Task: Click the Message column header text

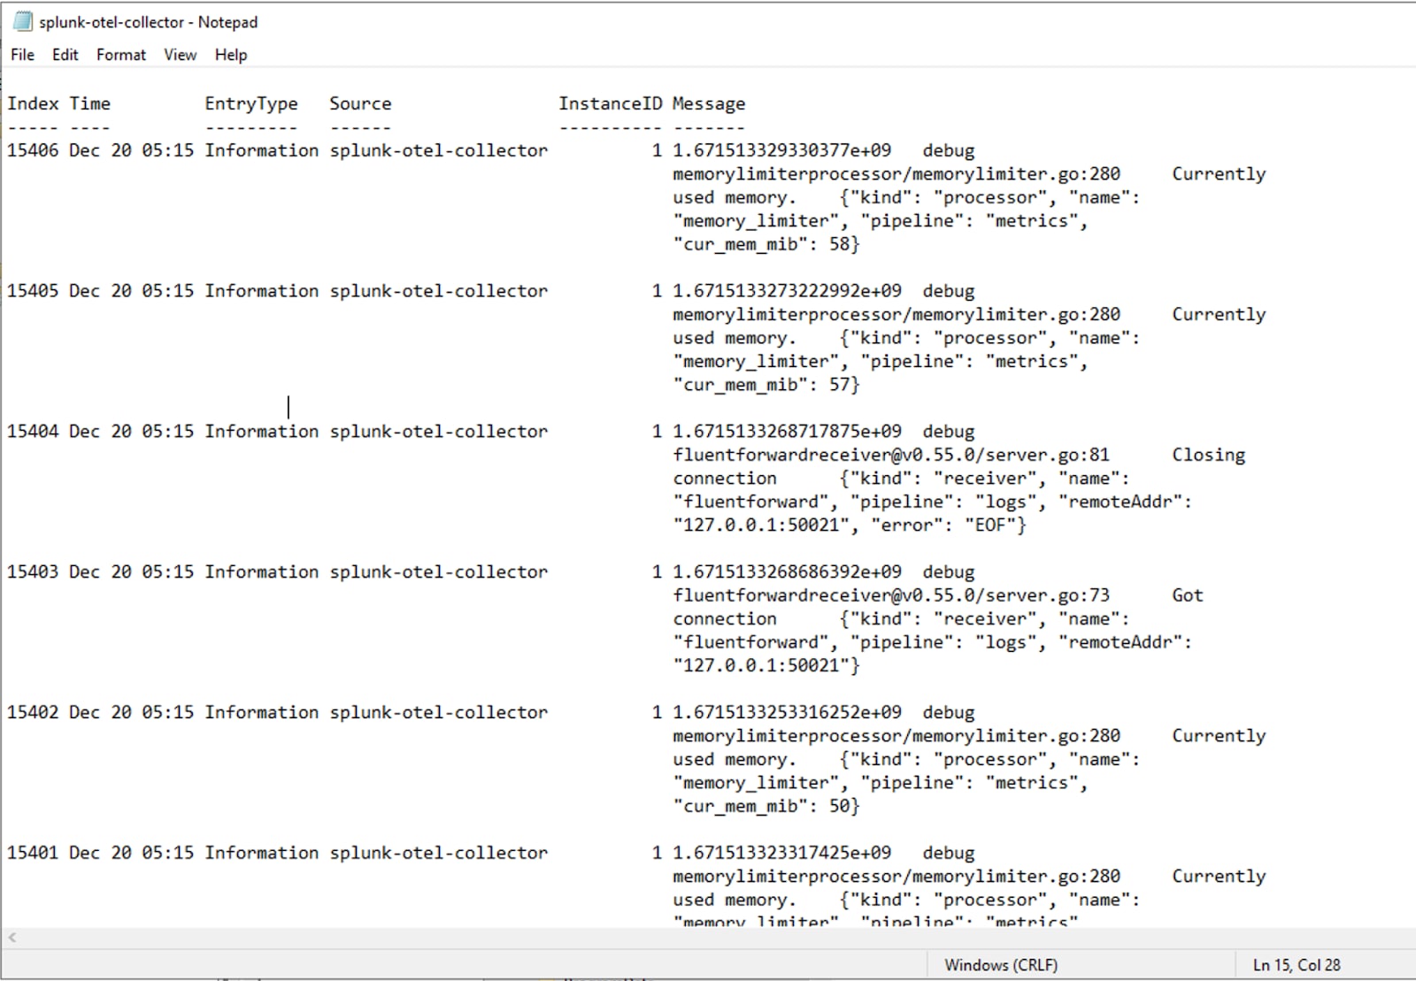Action: (709, 103)
